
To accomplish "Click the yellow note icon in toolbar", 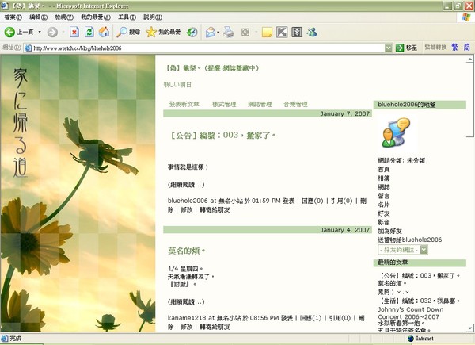I will [267, 32].
